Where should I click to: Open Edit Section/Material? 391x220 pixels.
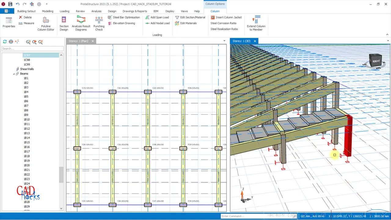point(190,17)
